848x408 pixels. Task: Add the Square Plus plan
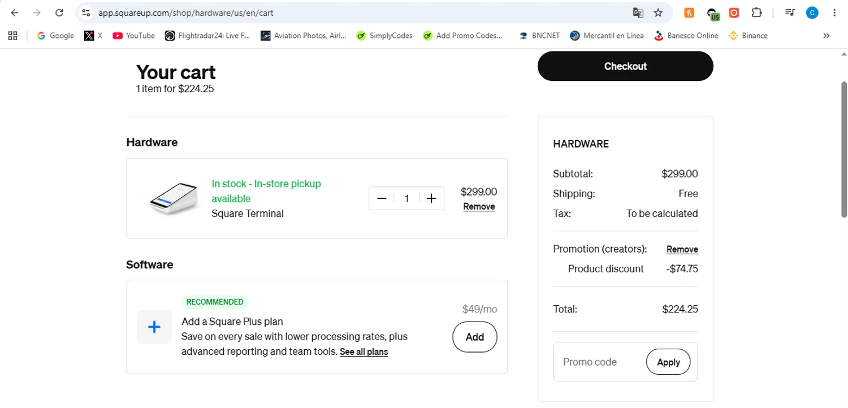(475, 337)
